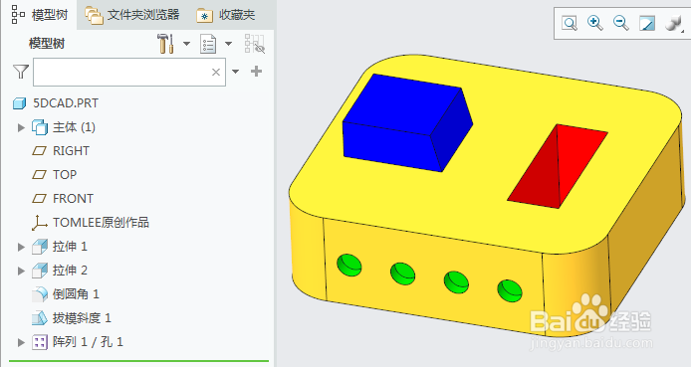Select the red pocket on the model
Screen dimensions: 691x367
[x=558, y=166]
